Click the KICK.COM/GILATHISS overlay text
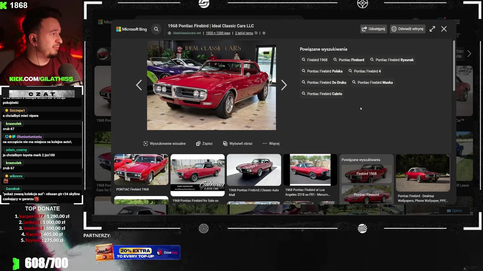The image size is (483, 271). (41, 79)
